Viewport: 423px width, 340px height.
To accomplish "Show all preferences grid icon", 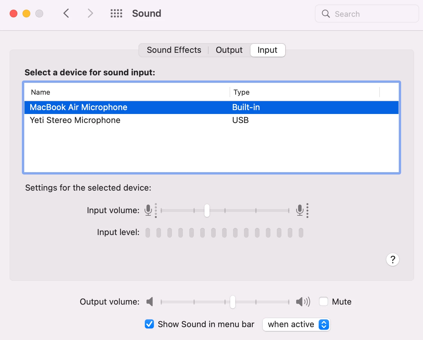I will pyautogui.click(x=116, y=14).
